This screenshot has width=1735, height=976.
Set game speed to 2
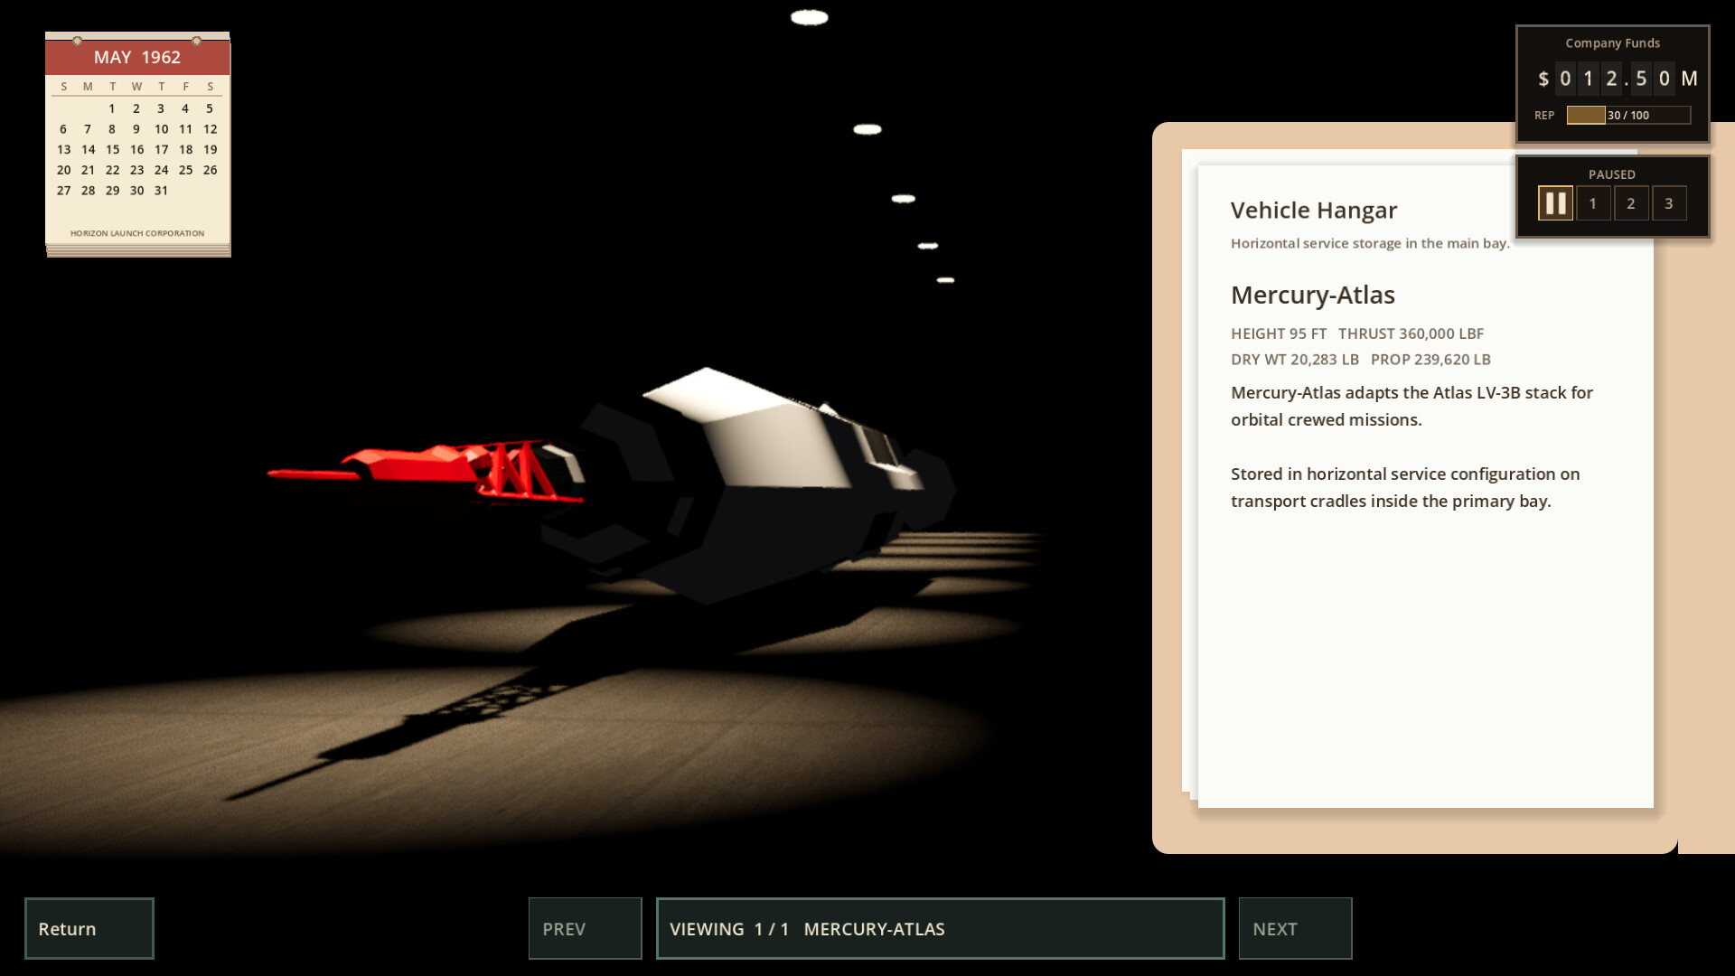(1631, 203)
